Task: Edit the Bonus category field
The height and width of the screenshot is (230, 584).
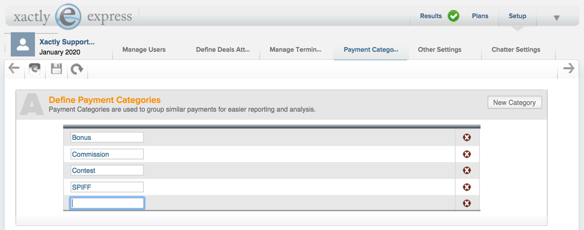Action: (107, 137)
